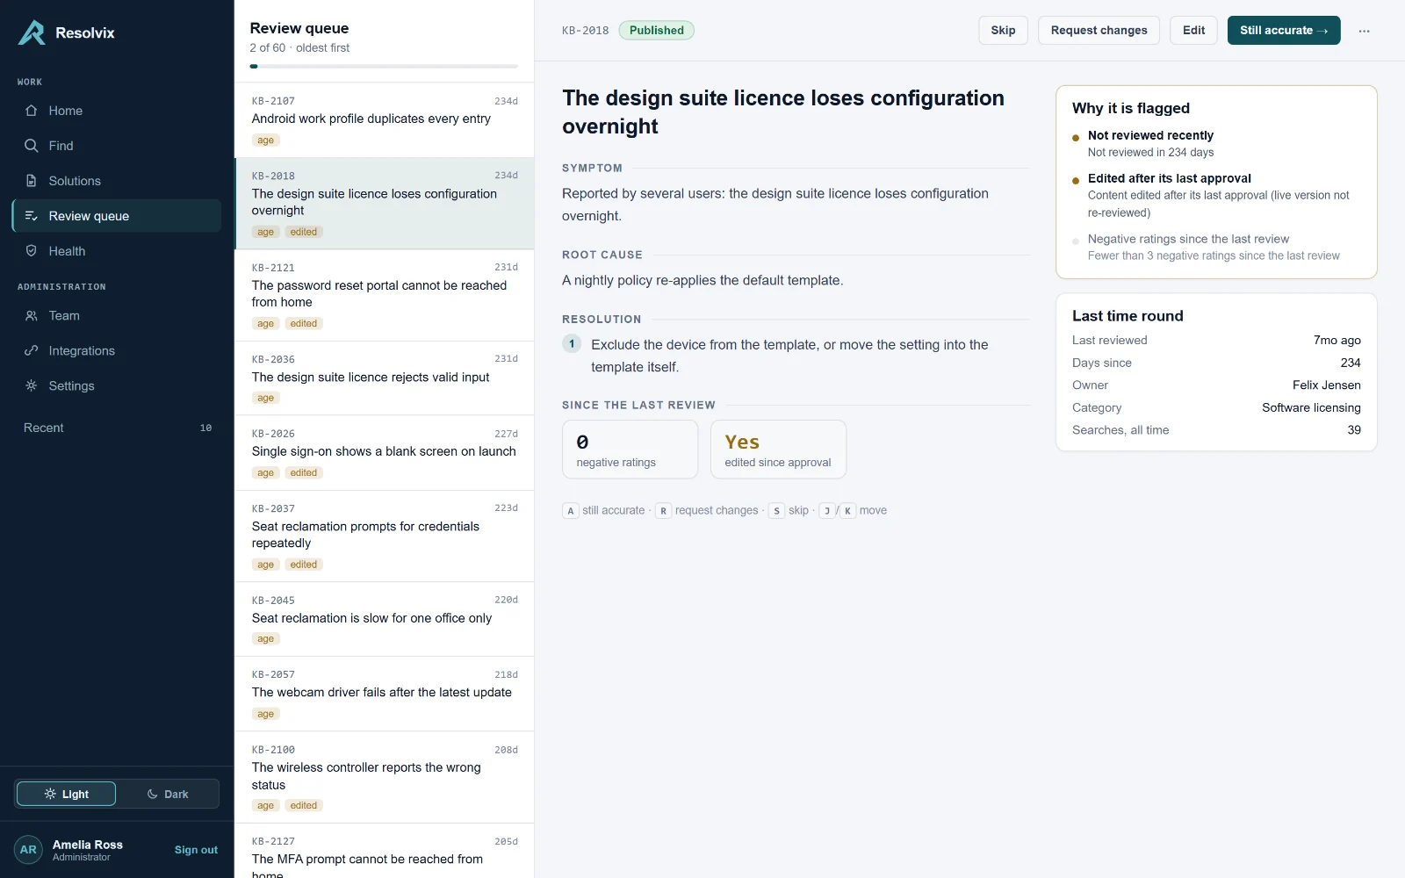The image size is (1405, 878).
Task: Open queue item KB-2107 Android work profile
Action: [x=385, y=120]
